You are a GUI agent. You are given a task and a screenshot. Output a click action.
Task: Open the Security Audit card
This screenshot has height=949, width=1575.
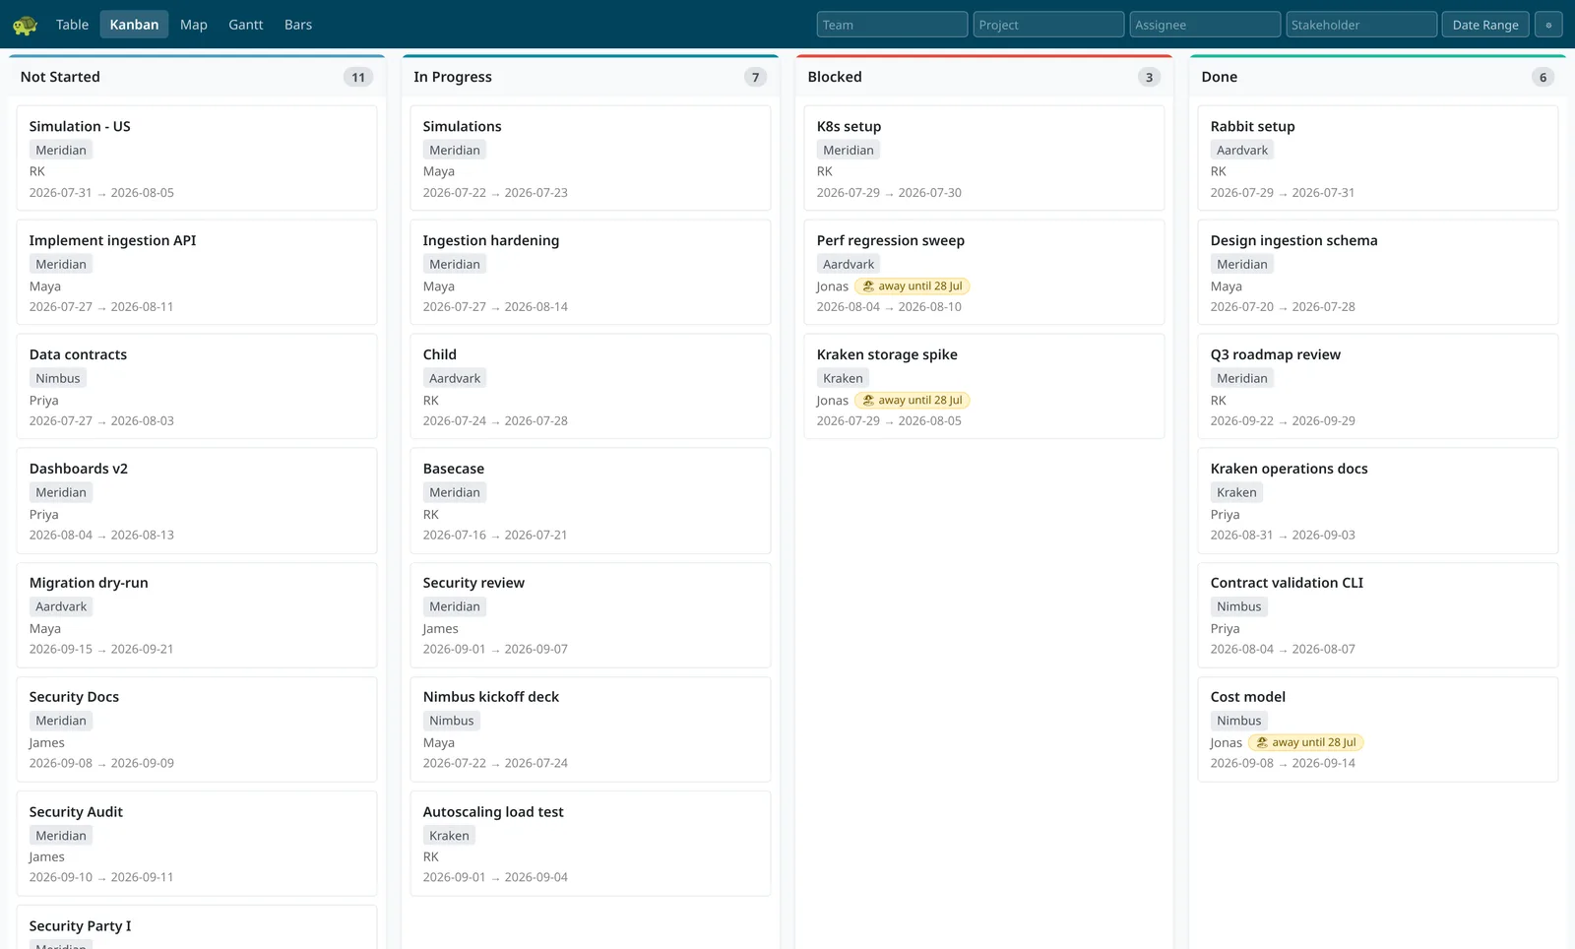(x=197, y=844)
